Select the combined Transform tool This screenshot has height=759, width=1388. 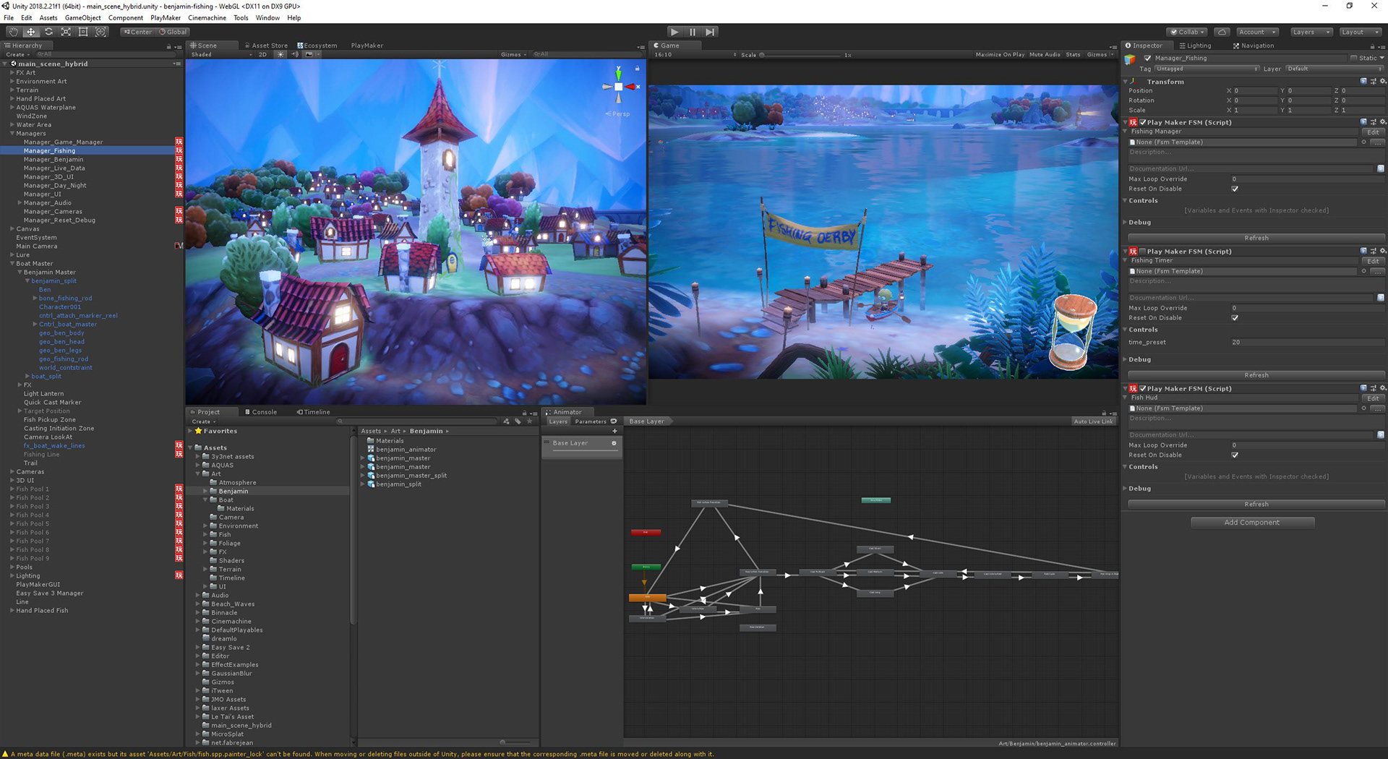tap(100, 32)
